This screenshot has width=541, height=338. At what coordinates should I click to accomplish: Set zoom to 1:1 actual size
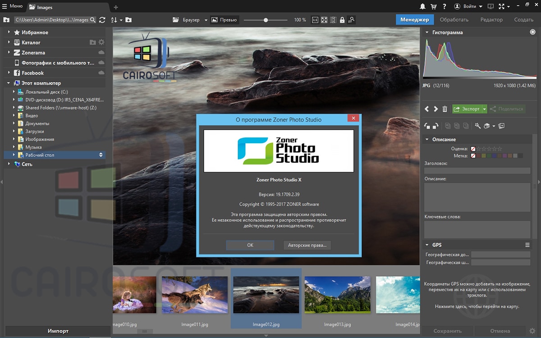(315, 20)
